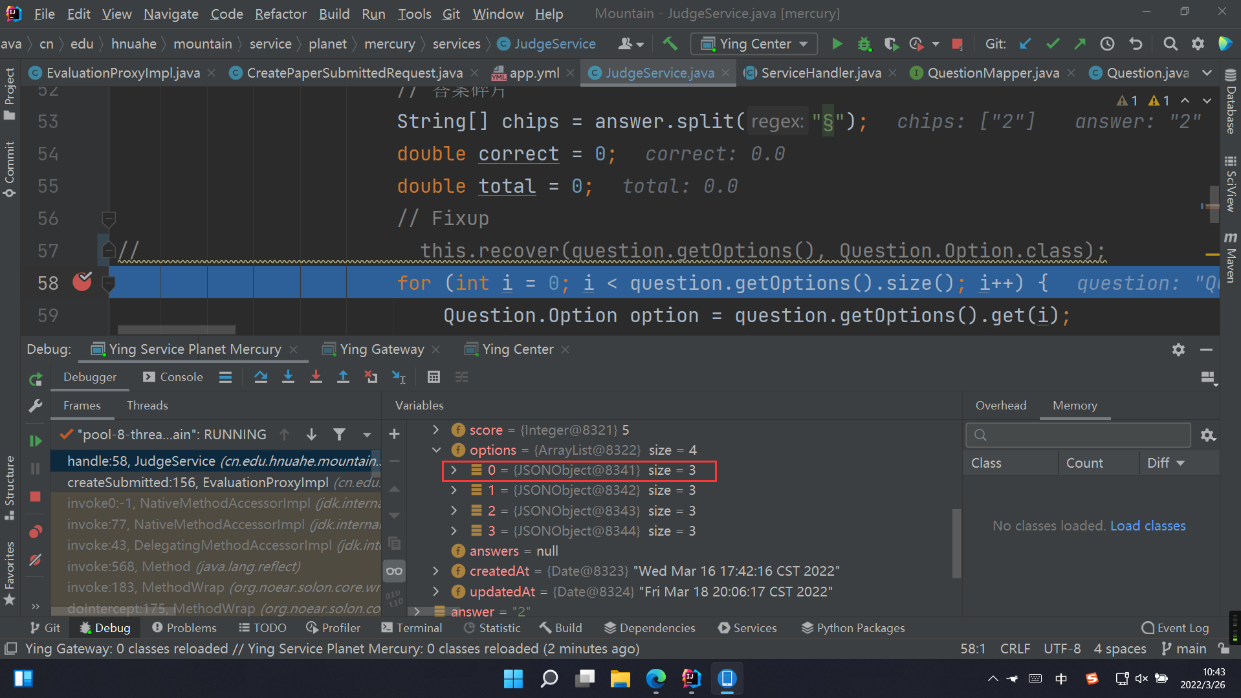Click main Git branch widget
Screen dimensions: 1241x698
pos(1183,649)
